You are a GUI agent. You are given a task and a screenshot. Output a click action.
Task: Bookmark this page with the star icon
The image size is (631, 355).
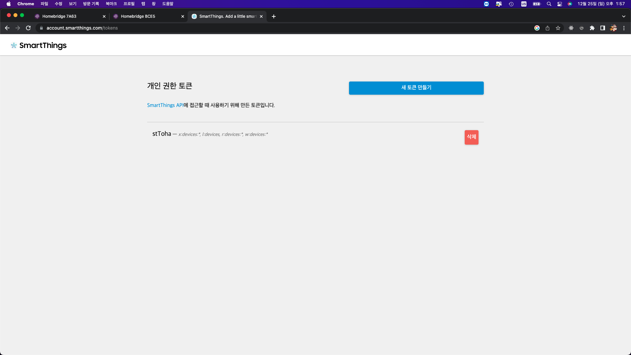pyautogui.click(x=558, y=28)
